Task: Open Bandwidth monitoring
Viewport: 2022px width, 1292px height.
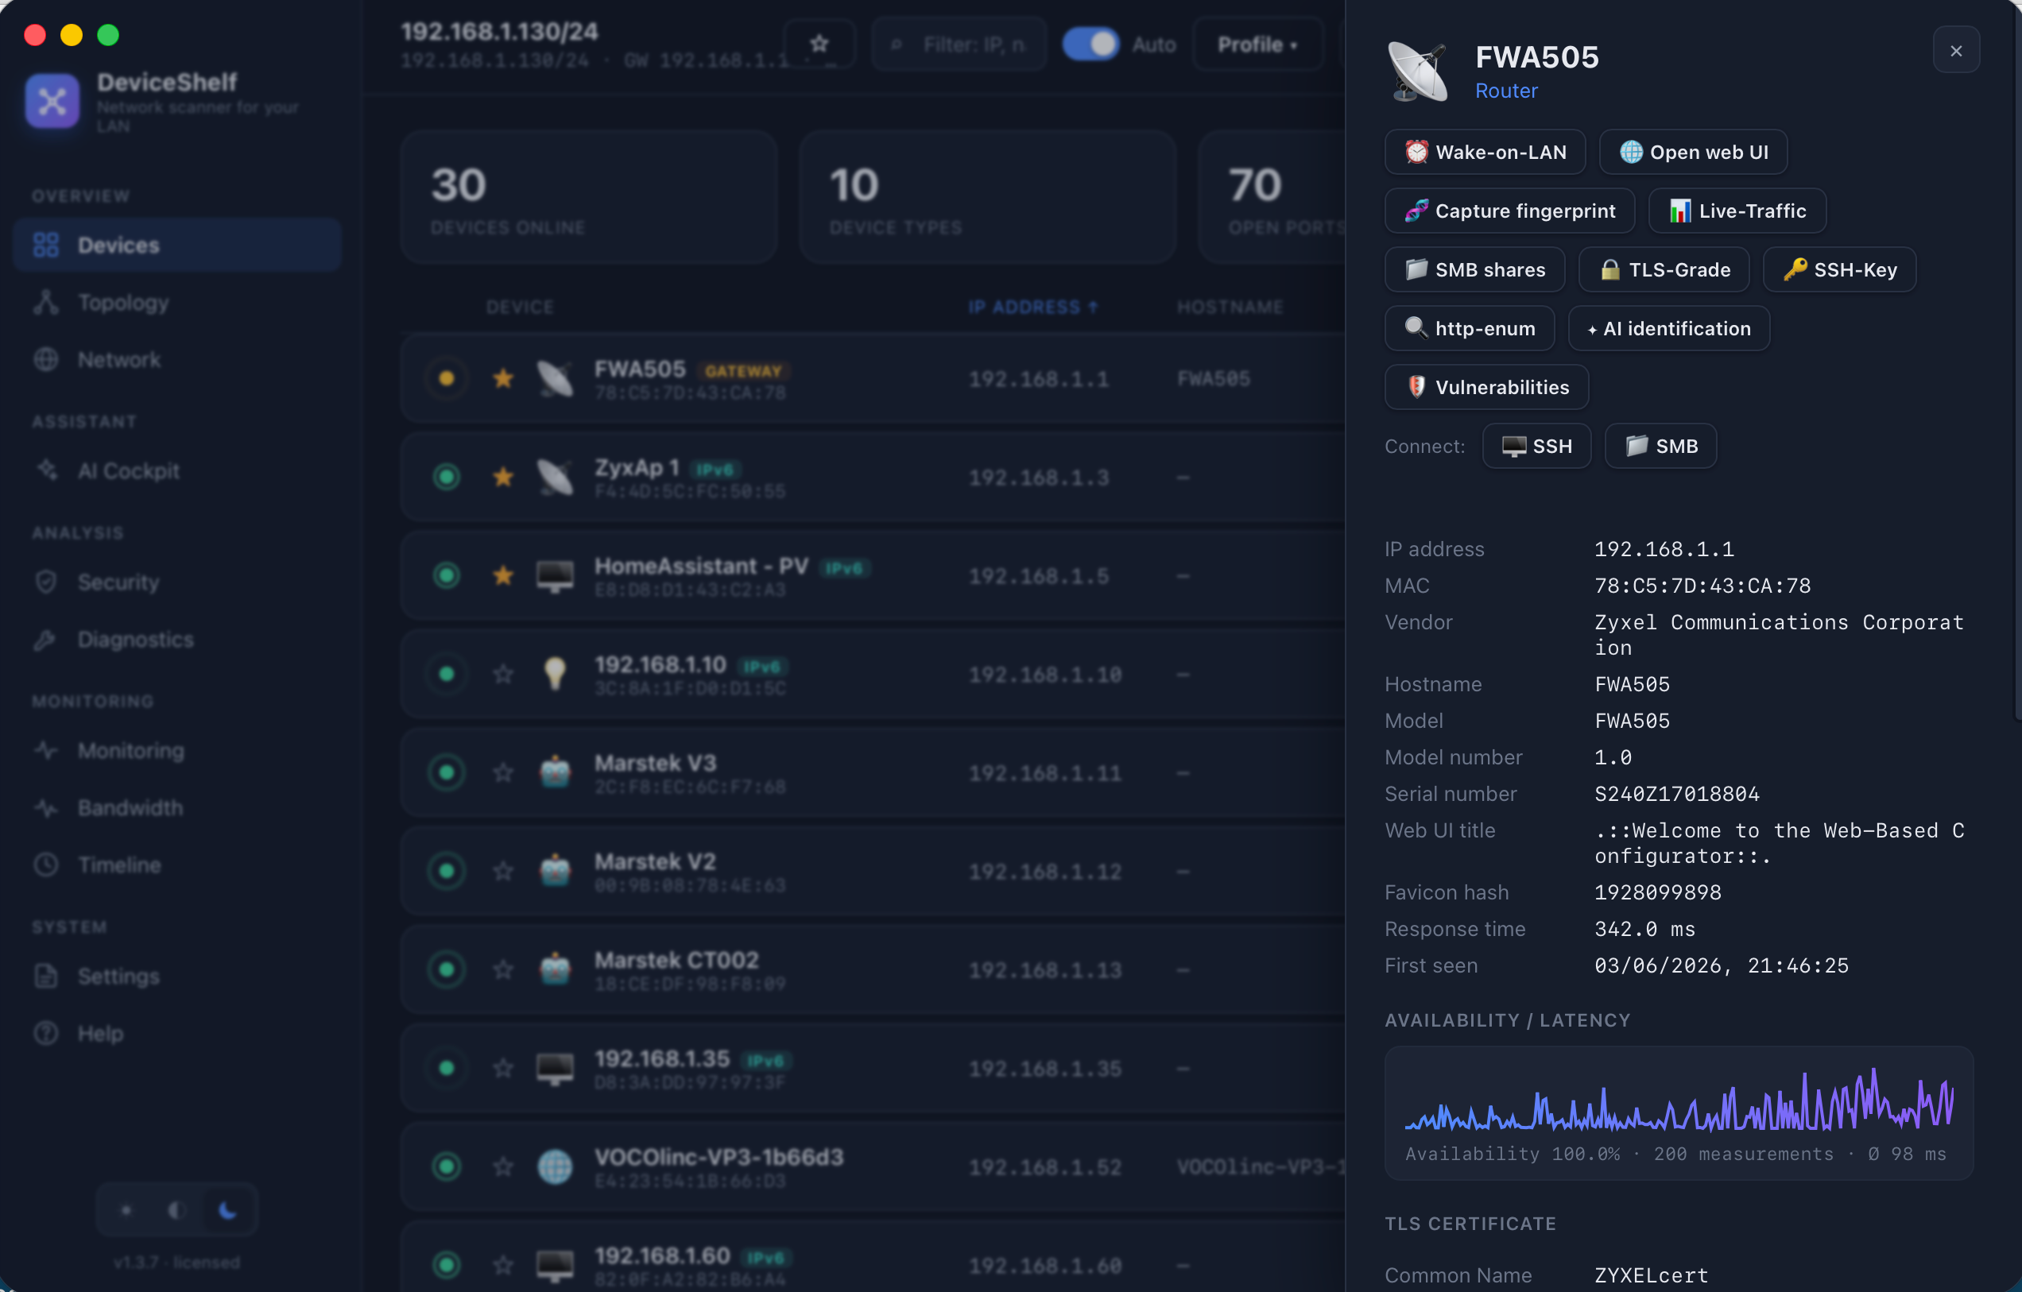Action: coord(177,807)
